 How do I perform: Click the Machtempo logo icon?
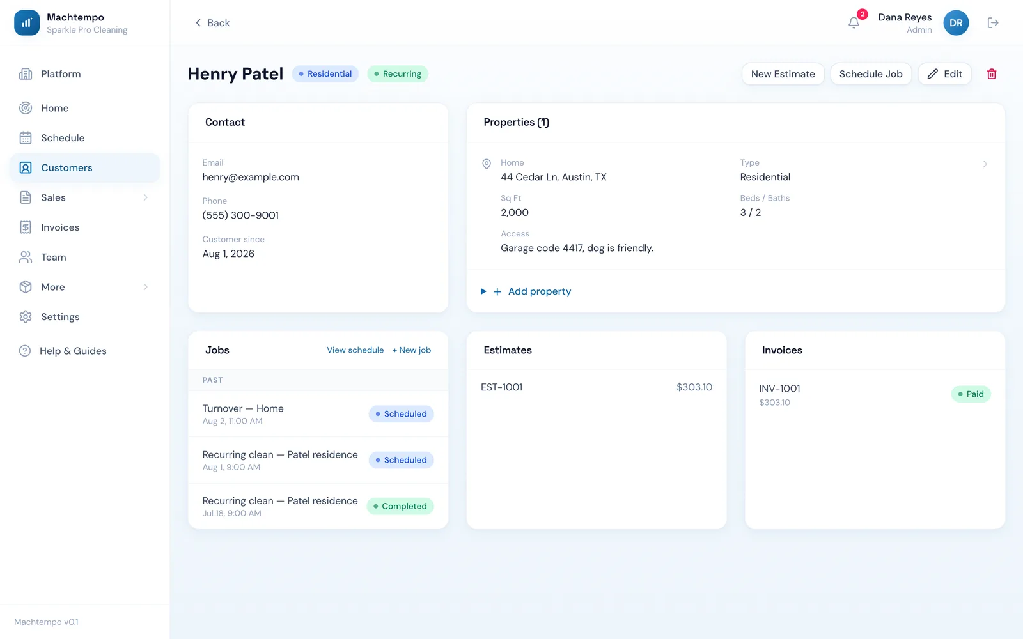(x=27, y=23)
